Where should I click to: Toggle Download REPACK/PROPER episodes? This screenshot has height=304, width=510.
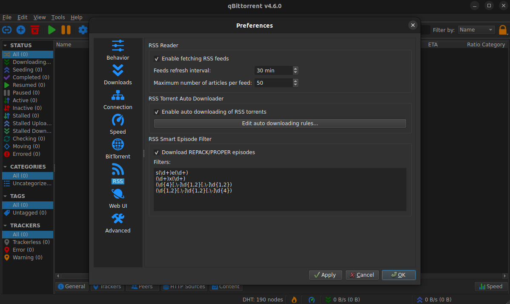click(x=157, y=152)
